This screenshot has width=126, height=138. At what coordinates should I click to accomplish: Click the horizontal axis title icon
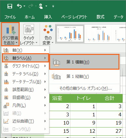[57, 62]
